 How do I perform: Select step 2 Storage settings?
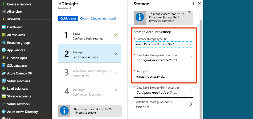pos(90,53)
